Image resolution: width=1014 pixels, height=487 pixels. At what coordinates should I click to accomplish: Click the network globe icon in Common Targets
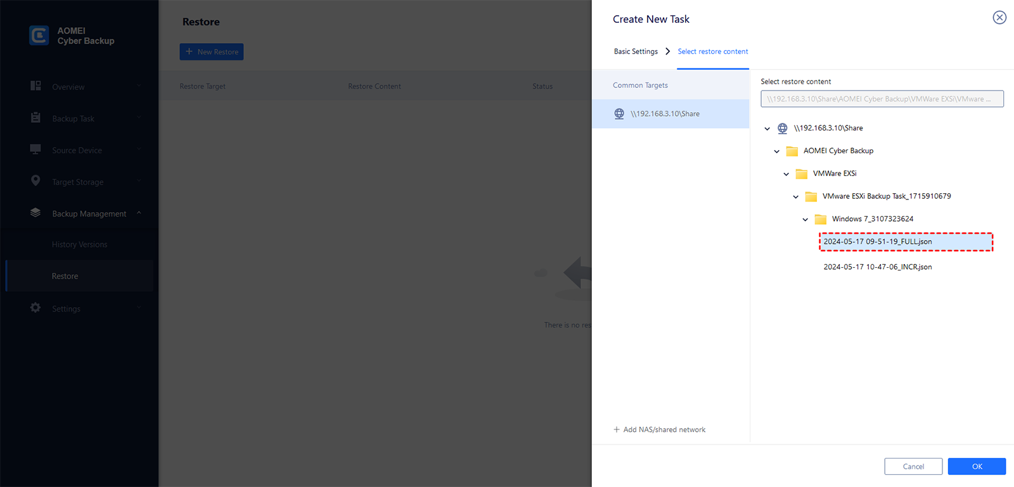pyautogui.click(x=619, y=114)
